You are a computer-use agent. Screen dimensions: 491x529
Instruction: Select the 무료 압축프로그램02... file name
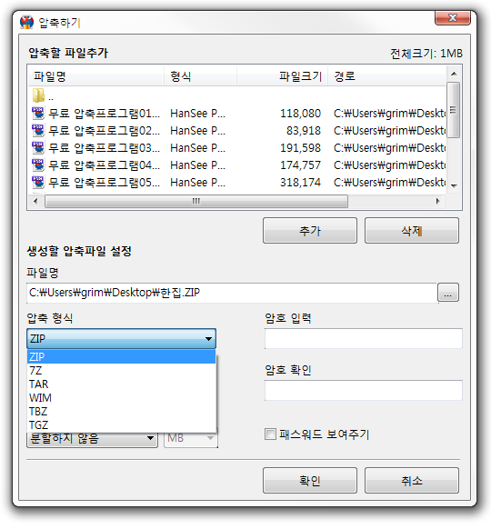[105, 131]
